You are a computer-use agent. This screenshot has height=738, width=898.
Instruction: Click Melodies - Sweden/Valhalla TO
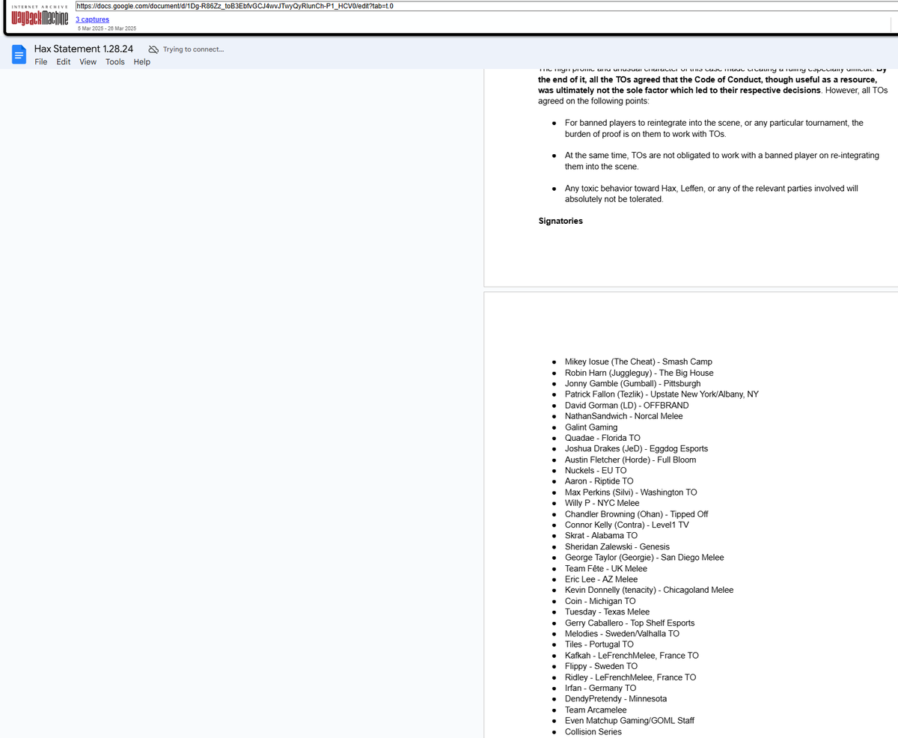pyautogui.click(x=622, y=634)
